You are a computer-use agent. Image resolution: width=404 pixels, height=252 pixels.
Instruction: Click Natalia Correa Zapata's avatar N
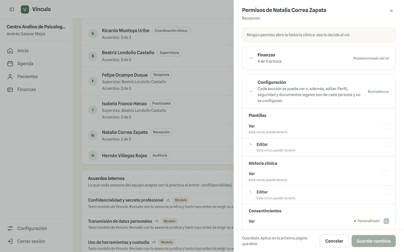[x=93, y=135]
